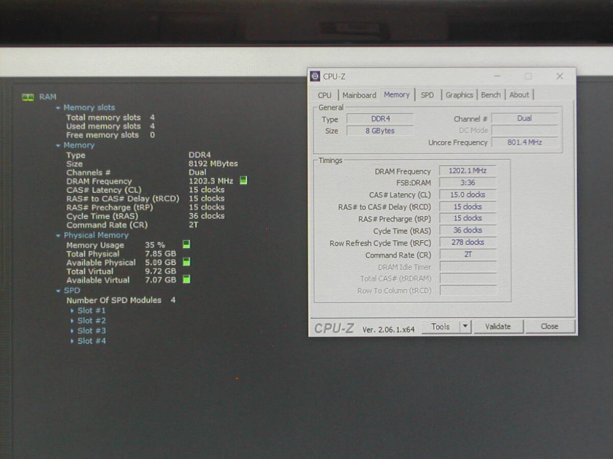Click the 'Command Rate (CR)' label in Speccy
613x459 pixels.
pyautogui.click(x=107, y=225)
